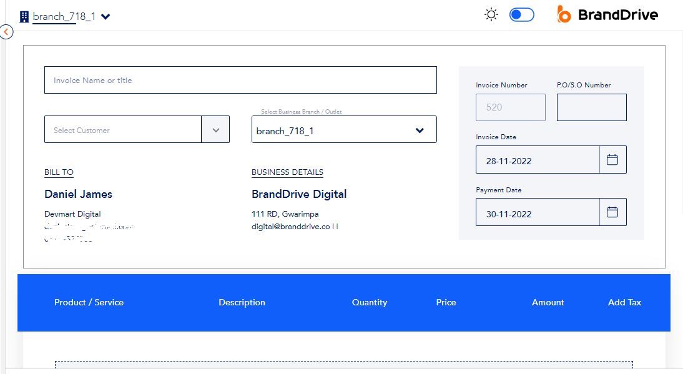Image resolution: width=683 pixels, height=374 pixels.
Task: Open the Payment Date calendar icon
Action: click(x=612, y=212)
